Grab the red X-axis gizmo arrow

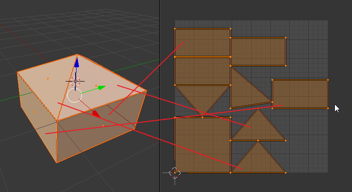[x=96, y=114]
